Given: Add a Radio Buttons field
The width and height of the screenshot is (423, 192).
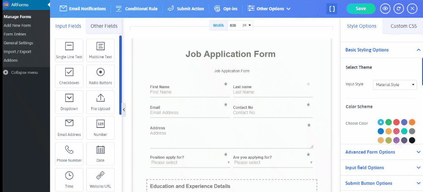Looking at the screenshot, I should 100,76.
